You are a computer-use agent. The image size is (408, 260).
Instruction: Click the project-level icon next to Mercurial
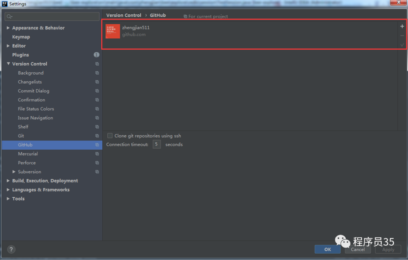coord(97,154)
